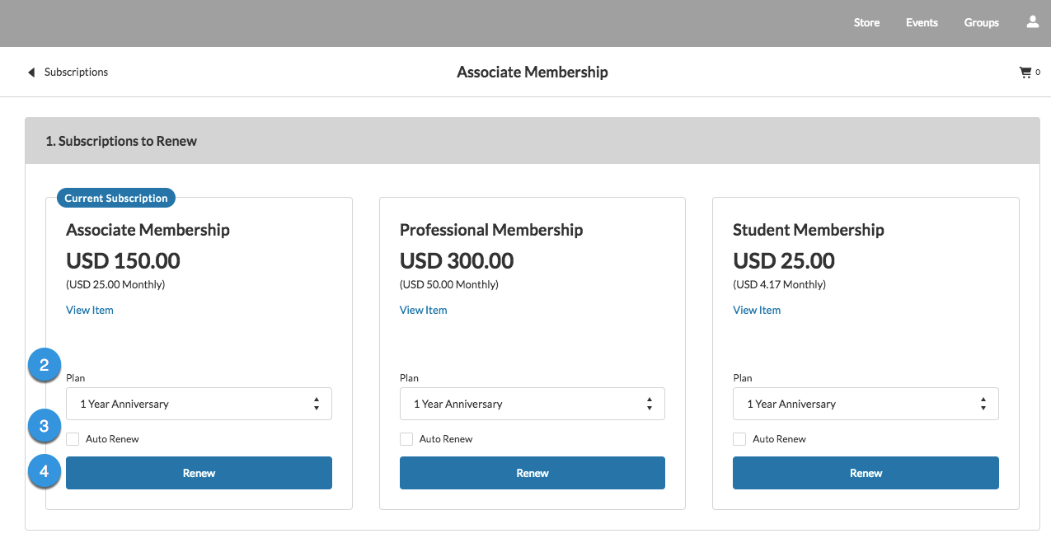Click the Current Subscription badge
The height and width of the screenshot is (538, 1051).
tap(115, 198)
